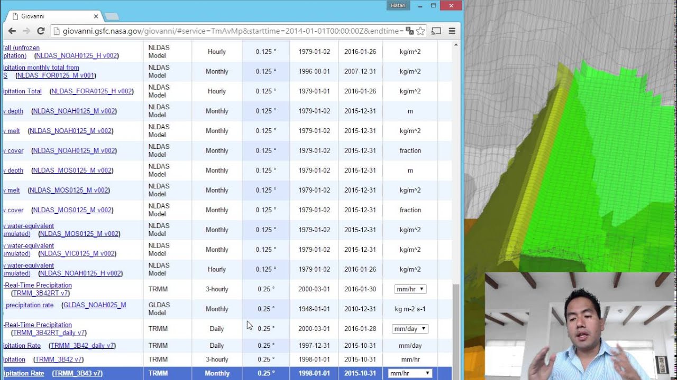The image size is (677, 380).
Task: Open mm/day units dropdown for TRMM_3B42RT_daily
Action: [410, 329]
